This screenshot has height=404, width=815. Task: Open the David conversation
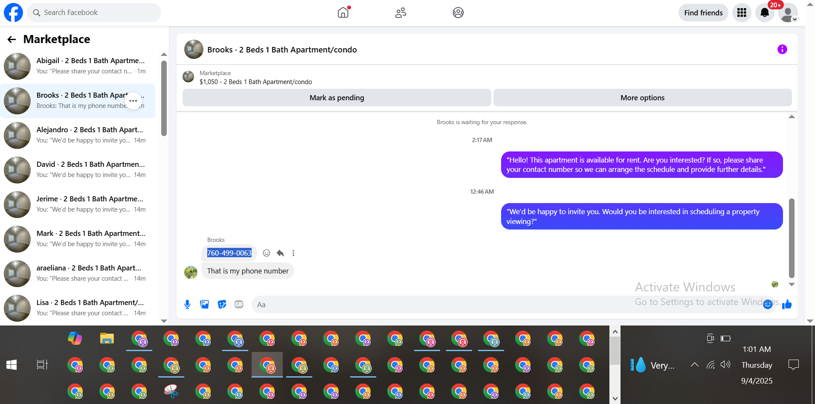click(78, 170)
